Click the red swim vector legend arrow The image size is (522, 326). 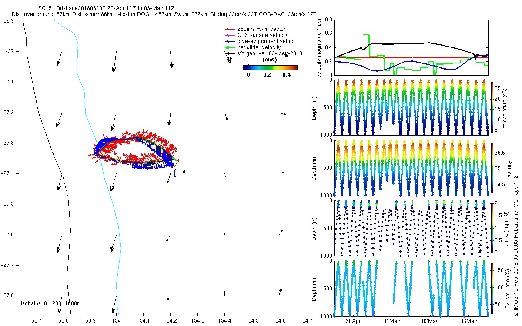[x=228, y=29]
